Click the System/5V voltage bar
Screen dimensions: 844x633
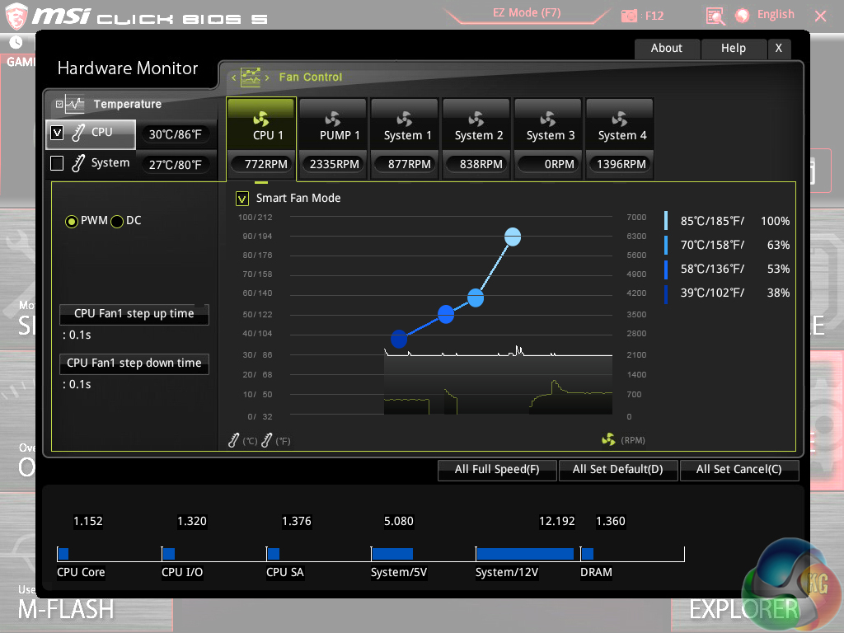392,554
